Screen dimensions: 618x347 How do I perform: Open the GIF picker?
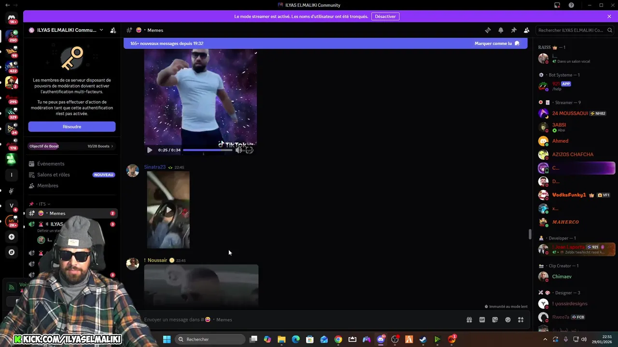482,320
